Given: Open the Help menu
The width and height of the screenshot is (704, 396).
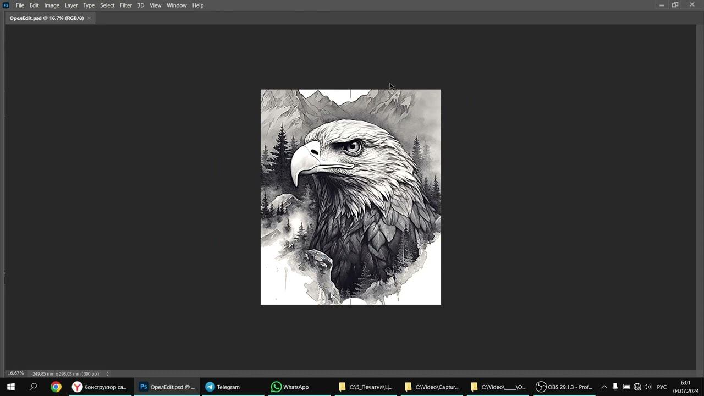Looking at the screenshot, I should [x=198, y=5].
